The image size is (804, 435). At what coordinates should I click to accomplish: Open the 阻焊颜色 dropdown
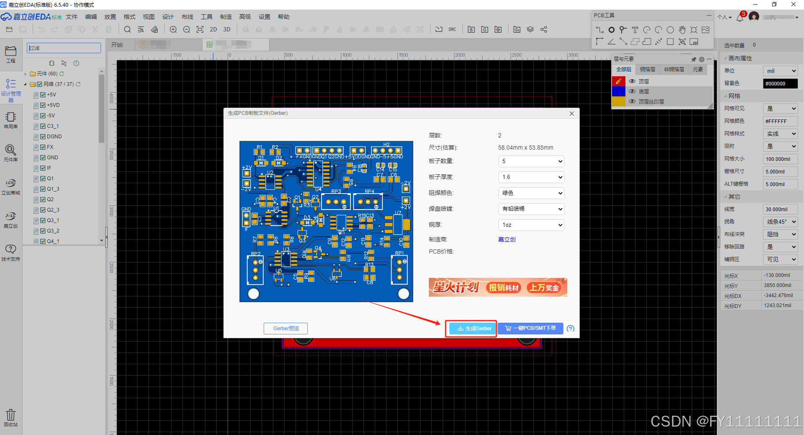pos(531,193)
